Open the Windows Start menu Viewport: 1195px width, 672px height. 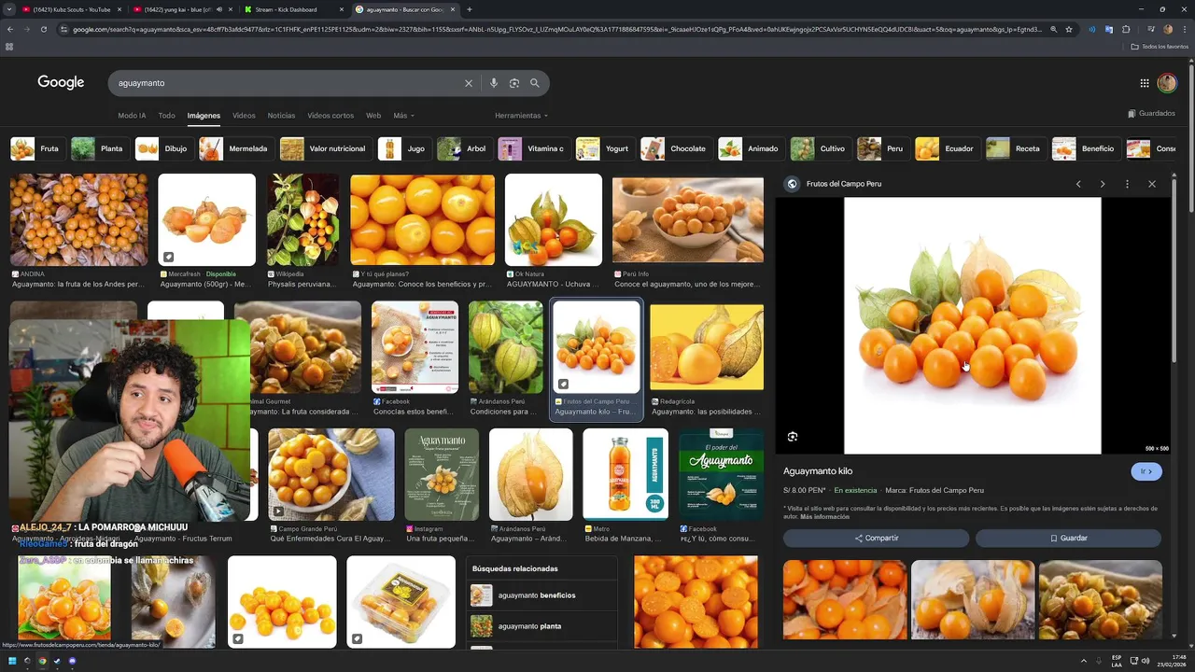click(x=12, y=661)
